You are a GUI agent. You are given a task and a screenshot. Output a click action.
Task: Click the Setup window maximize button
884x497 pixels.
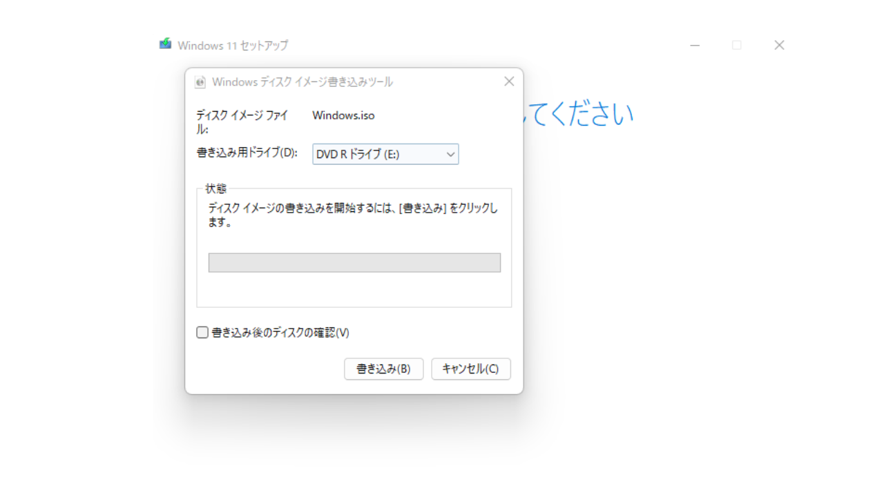pos(737,45)
